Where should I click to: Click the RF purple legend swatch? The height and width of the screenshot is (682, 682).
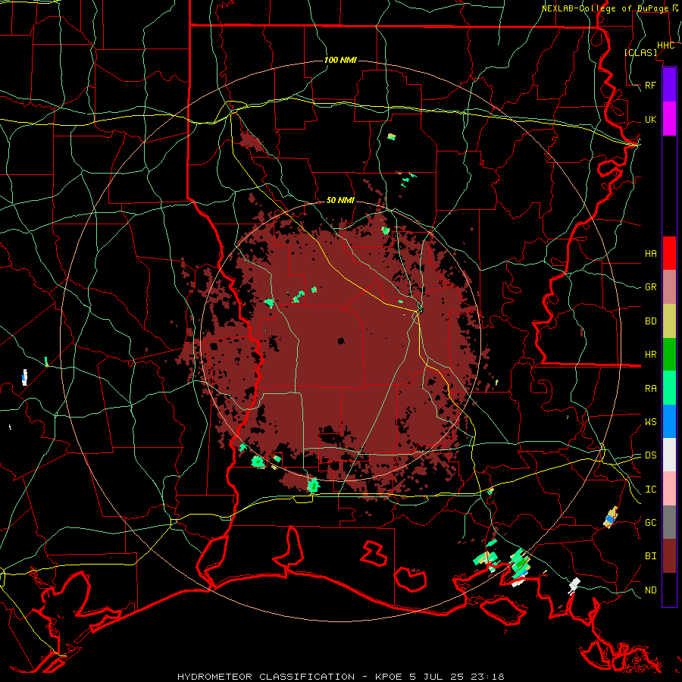pos(669,85)
